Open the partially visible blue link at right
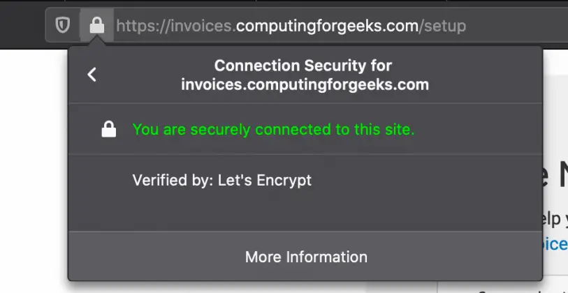Viewport: 568px width, 293px height. click(555, 244)
